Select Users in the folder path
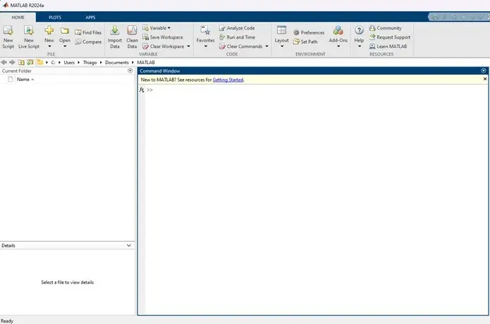The height and width of the screenshot is (324, 490). (69, 63)
